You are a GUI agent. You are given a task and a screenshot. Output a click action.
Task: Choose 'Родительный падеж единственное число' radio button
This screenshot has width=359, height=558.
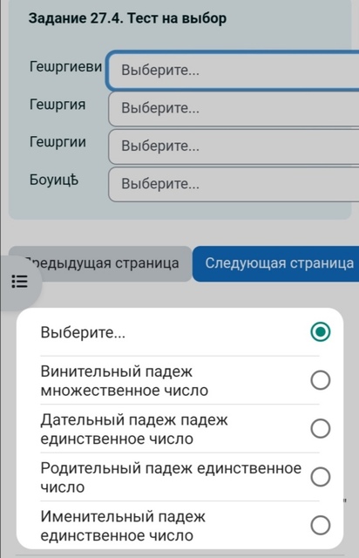tap(320, 477)
